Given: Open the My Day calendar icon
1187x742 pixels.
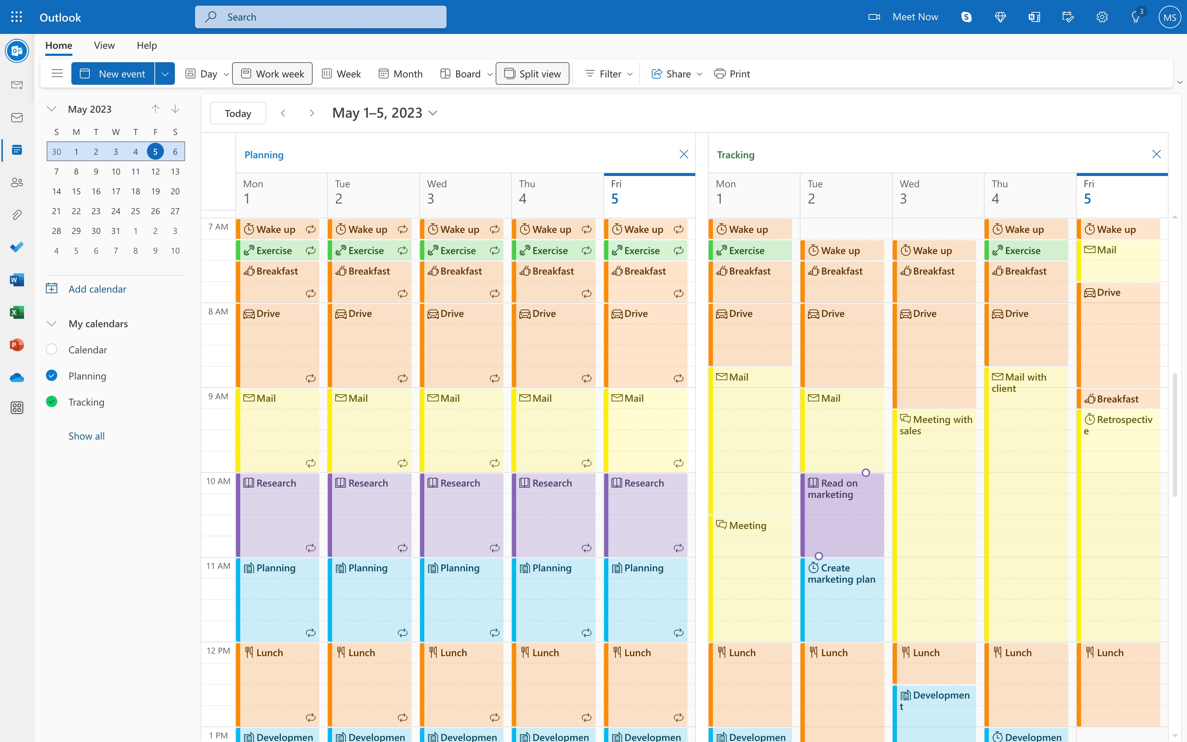Looking at the screenshot, I should pos(1068,17).
